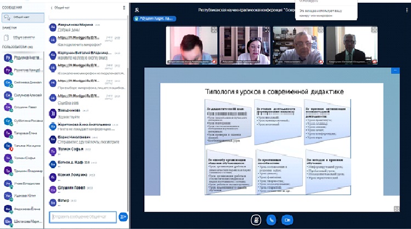Mute microphone using the bottom bar button
The width and height of the screenshot is (411, 229).
(255, 219)
